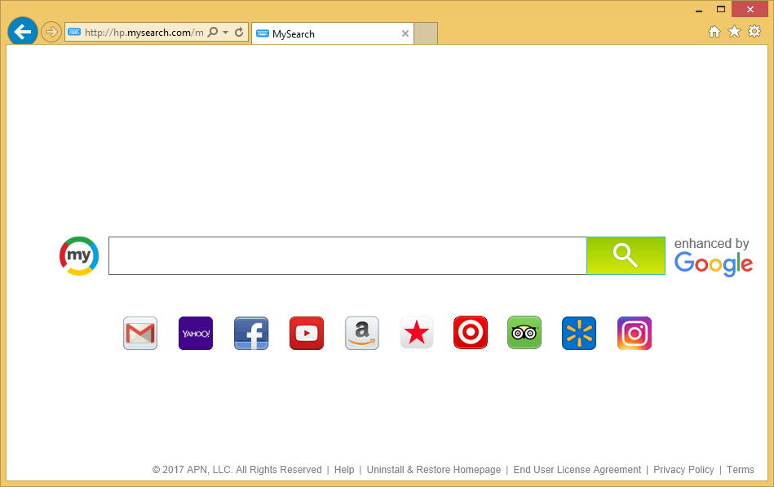
Task: Open the Macy's red star icon
Action: click(417, 334)
